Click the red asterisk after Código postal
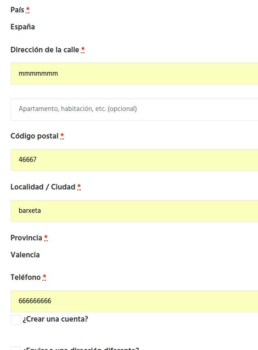Viewport: 258px width, 350px height. [62, 136]
